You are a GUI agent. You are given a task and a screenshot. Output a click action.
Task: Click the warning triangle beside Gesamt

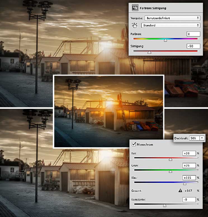coord(180,191)
